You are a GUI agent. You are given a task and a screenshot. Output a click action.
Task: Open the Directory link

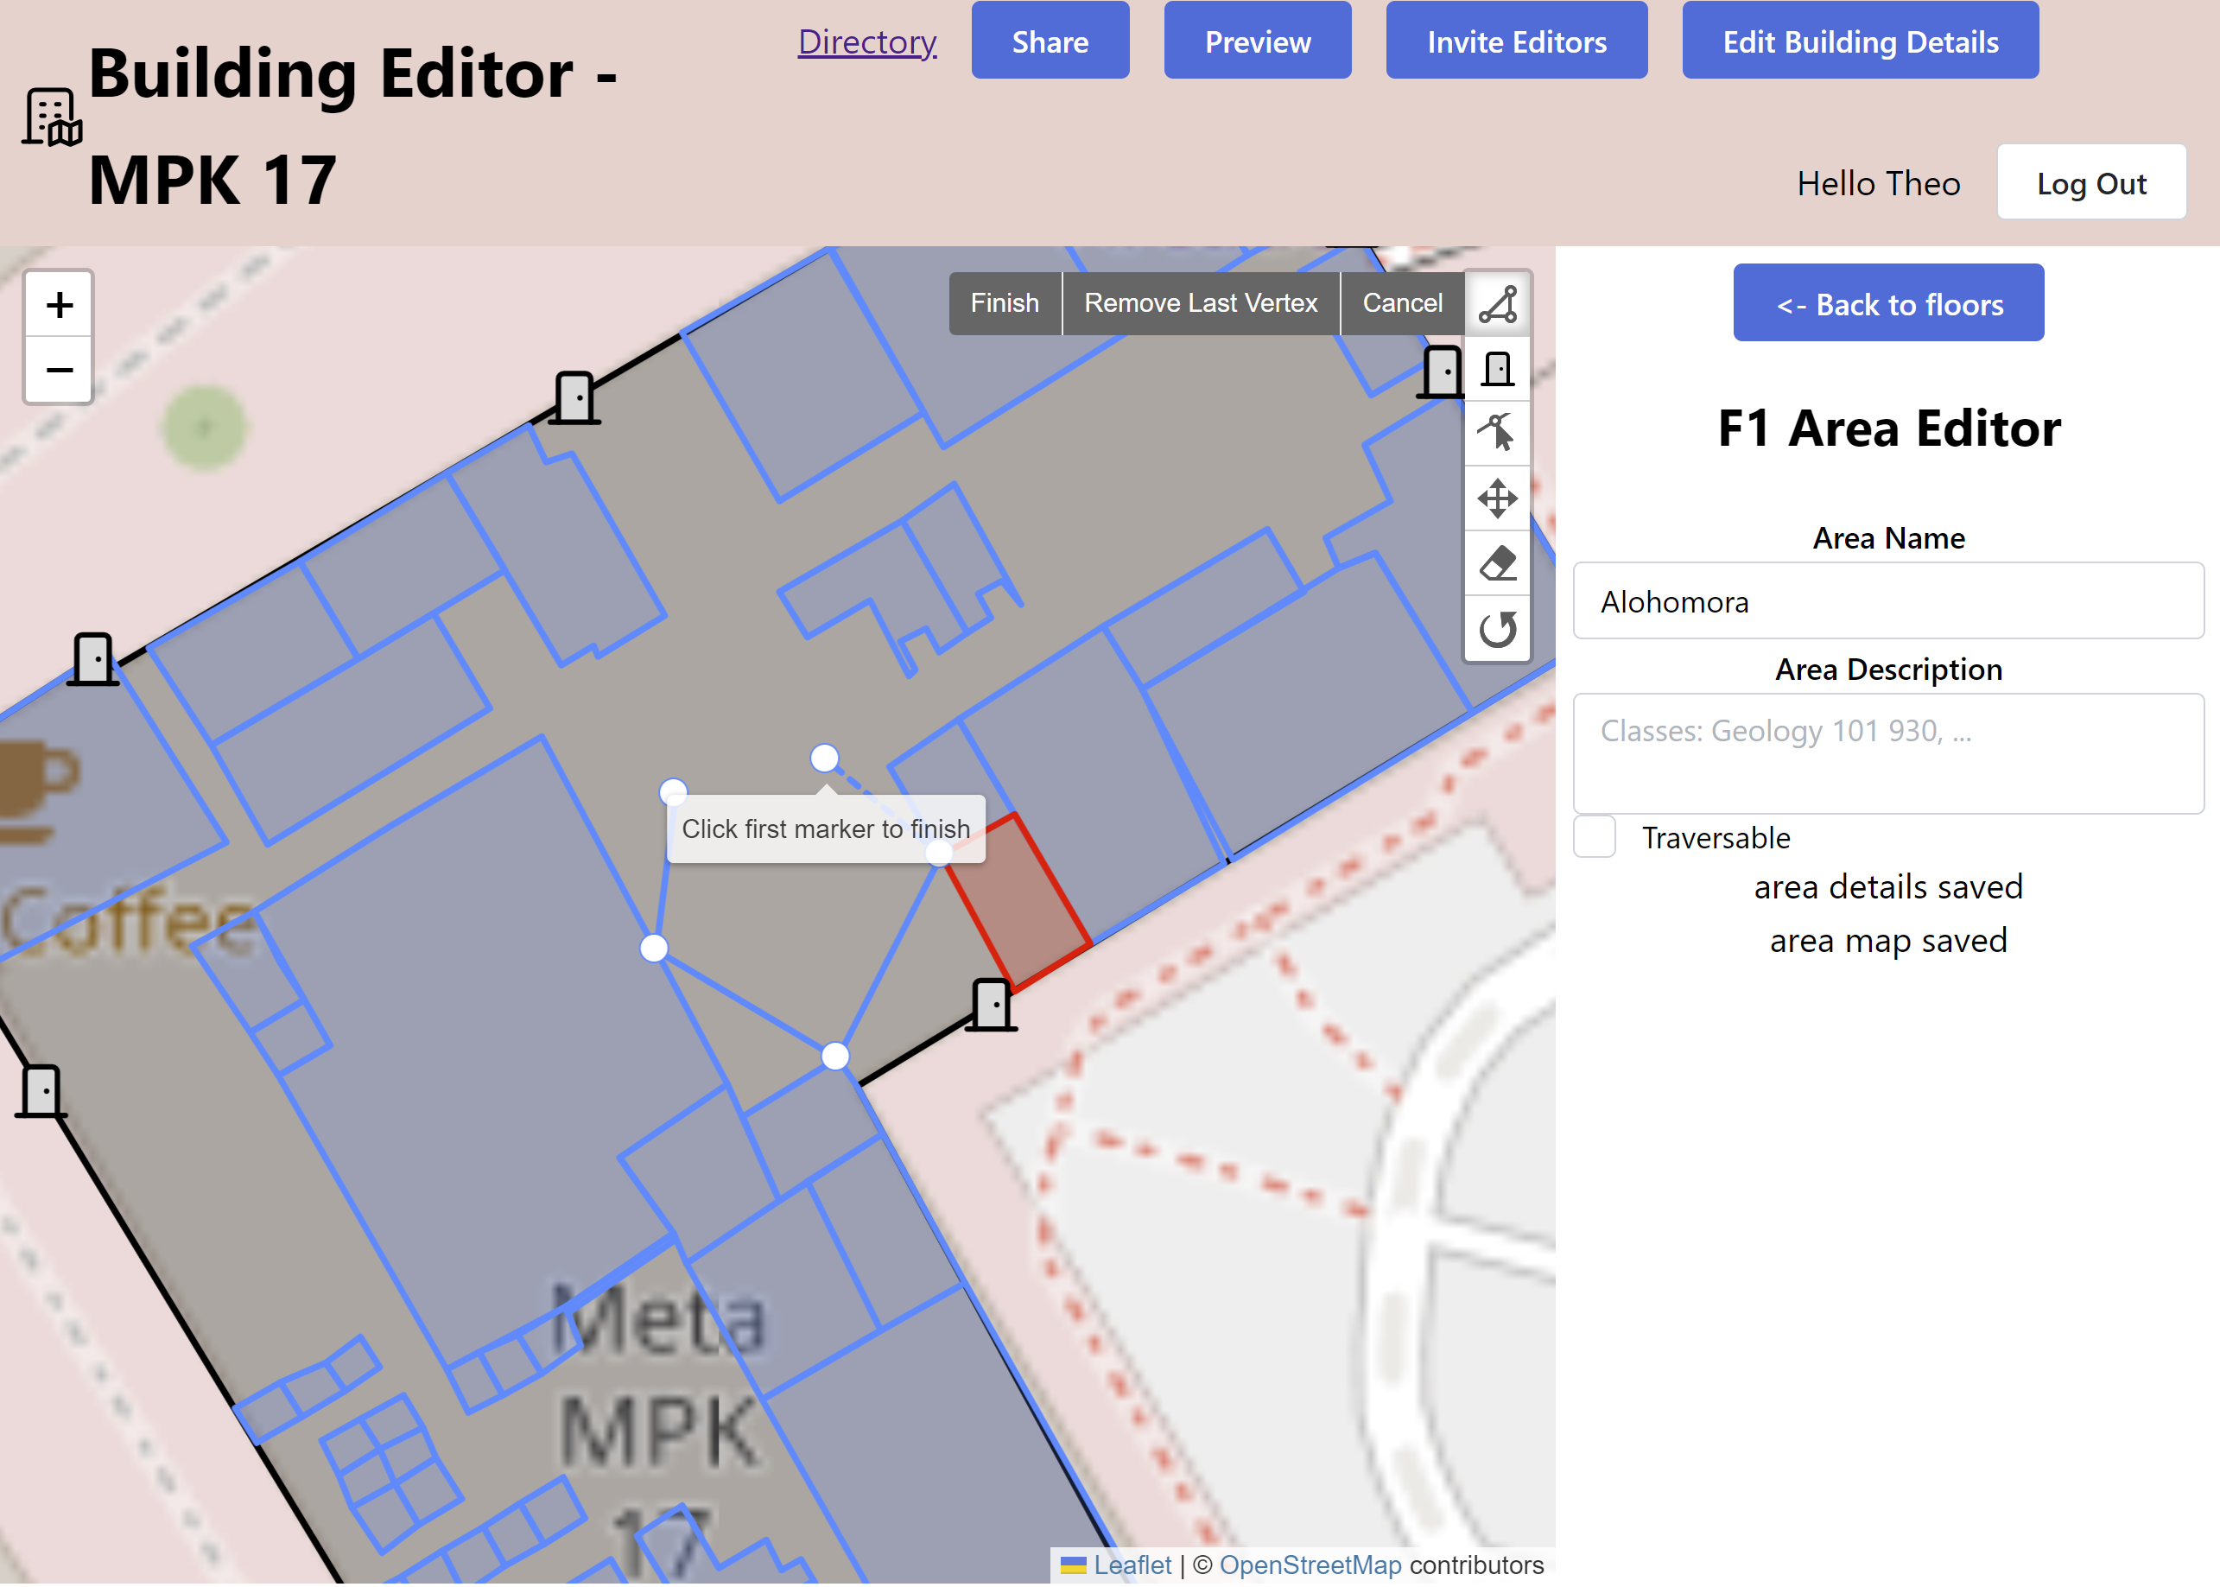866,42
